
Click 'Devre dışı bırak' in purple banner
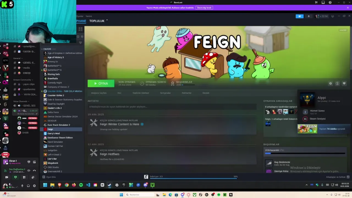(x=204, y=8)
